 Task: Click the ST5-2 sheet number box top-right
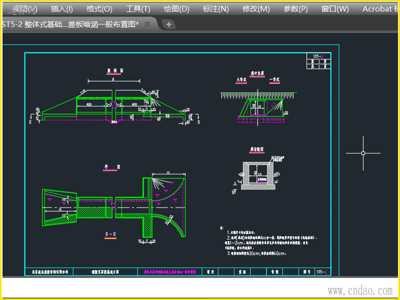(x=318, y=57)
